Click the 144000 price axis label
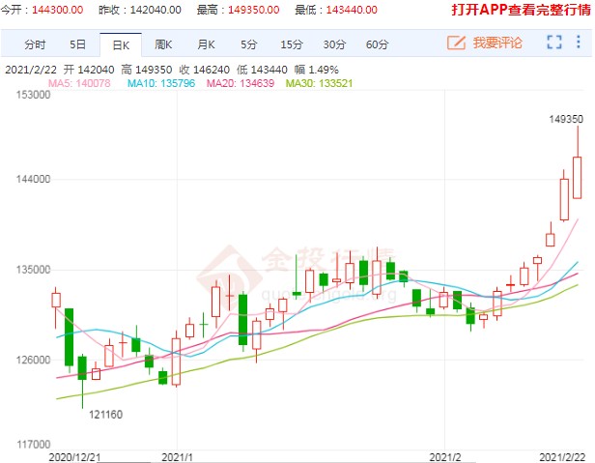 (33, 179)
